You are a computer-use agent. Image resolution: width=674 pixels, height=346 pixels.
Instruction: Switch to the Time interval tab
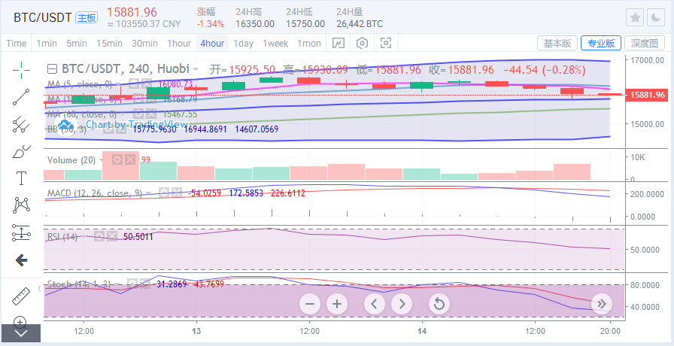point(17,43)
